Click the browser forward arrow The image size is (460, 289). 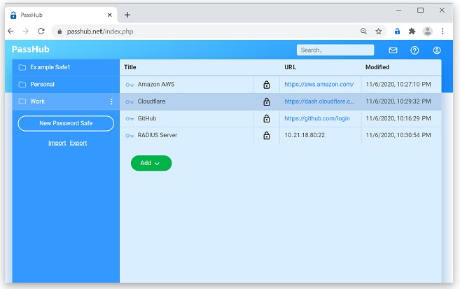click(x=26, y=31)
